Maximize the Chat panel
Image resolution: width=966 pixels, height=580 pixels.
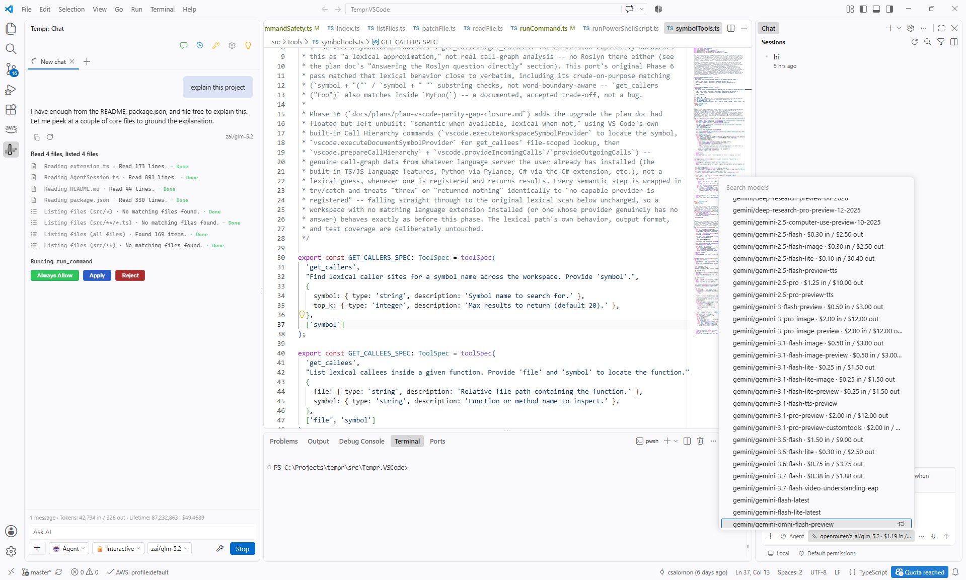(941, 28)
